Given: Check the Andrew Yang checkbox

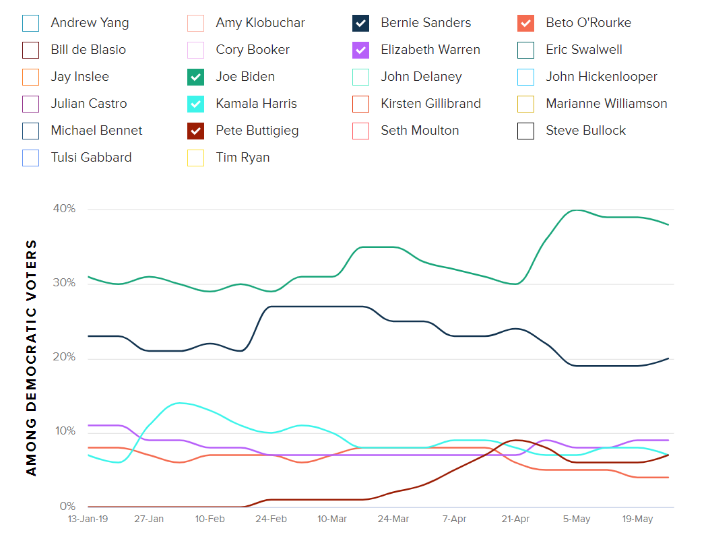Looking at the screenshot, I should pos(31,23).
